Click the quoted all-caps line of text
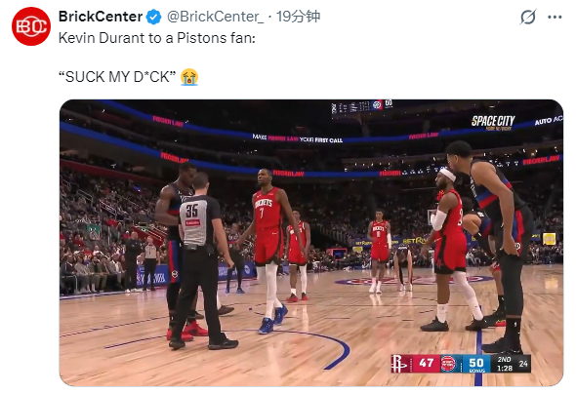Screen dimensions: 576x393 [117, 77]
